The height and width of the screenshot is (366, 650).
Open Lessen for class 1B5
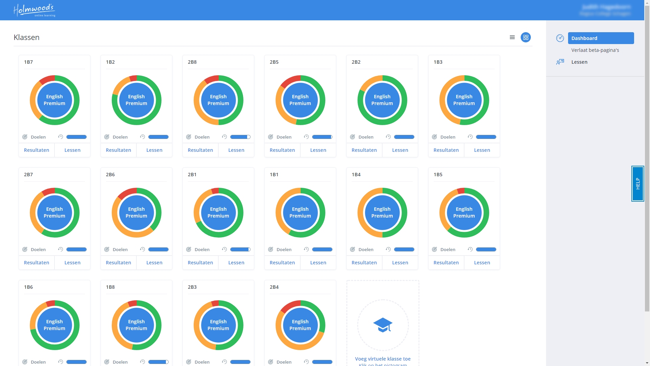click(x=482, y=263)
